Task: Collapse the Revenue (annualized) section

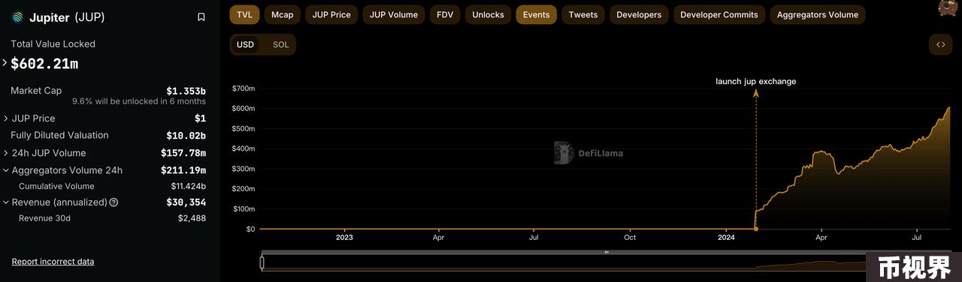Action: click(x=5, y=202)
